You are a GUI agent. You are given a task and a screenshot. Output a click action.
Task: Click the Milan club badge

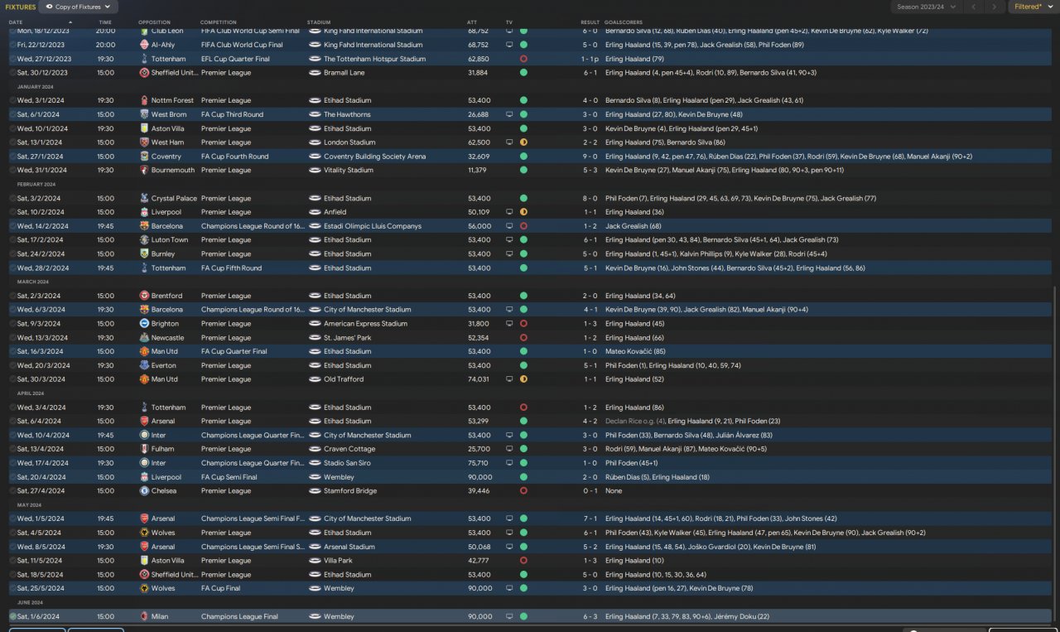(x=144, y=616)
